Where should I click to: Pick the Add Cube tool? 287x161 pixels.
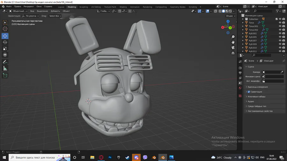coord(5,75)
